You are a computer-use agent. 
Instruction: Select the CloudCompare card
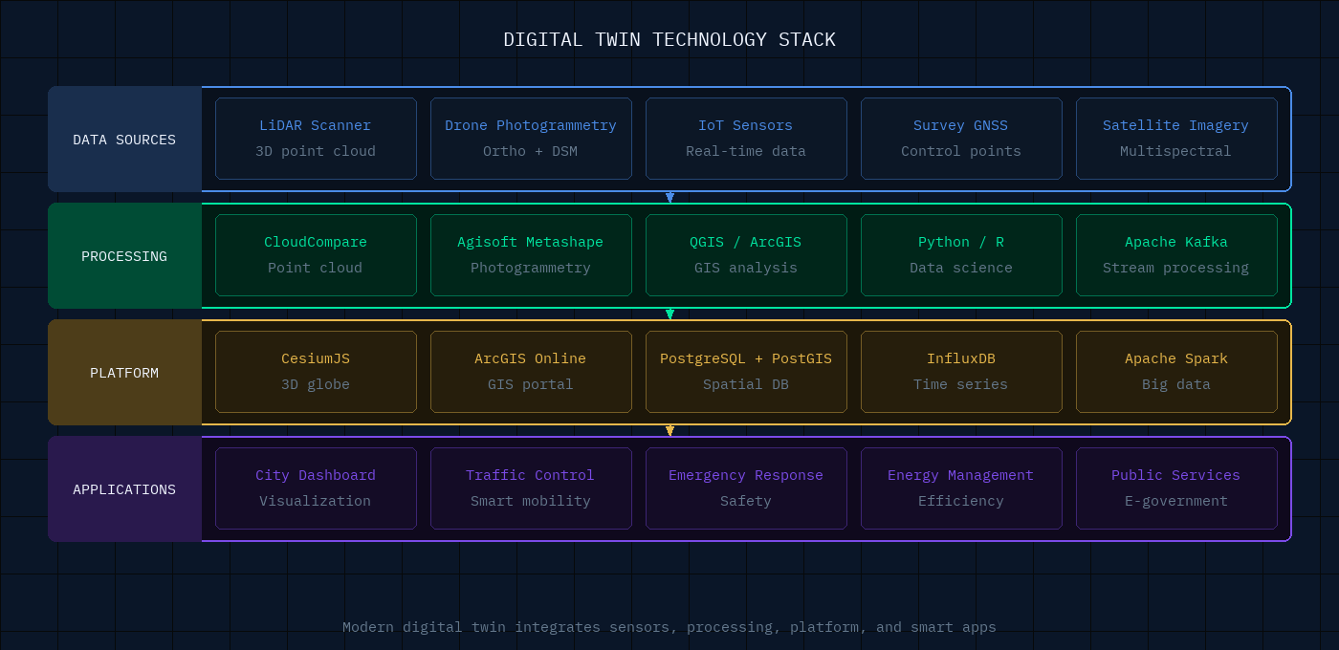(x=316, y=255)
